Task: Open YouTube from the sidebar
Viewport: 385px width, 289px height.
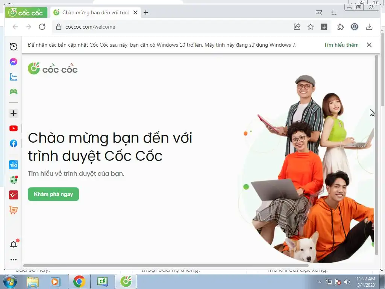Action: [14, 128]
